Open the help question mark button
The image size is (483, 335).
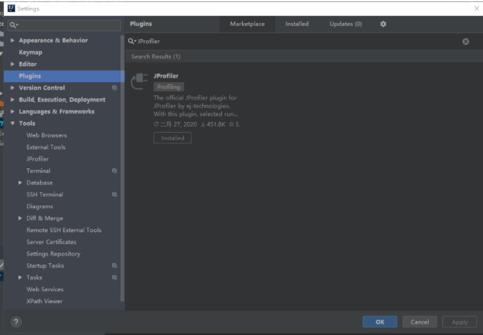(16, 322)
